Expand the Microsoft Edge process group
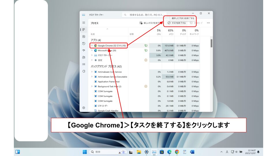This screenshot has width=277, height=156. [92, 51]
